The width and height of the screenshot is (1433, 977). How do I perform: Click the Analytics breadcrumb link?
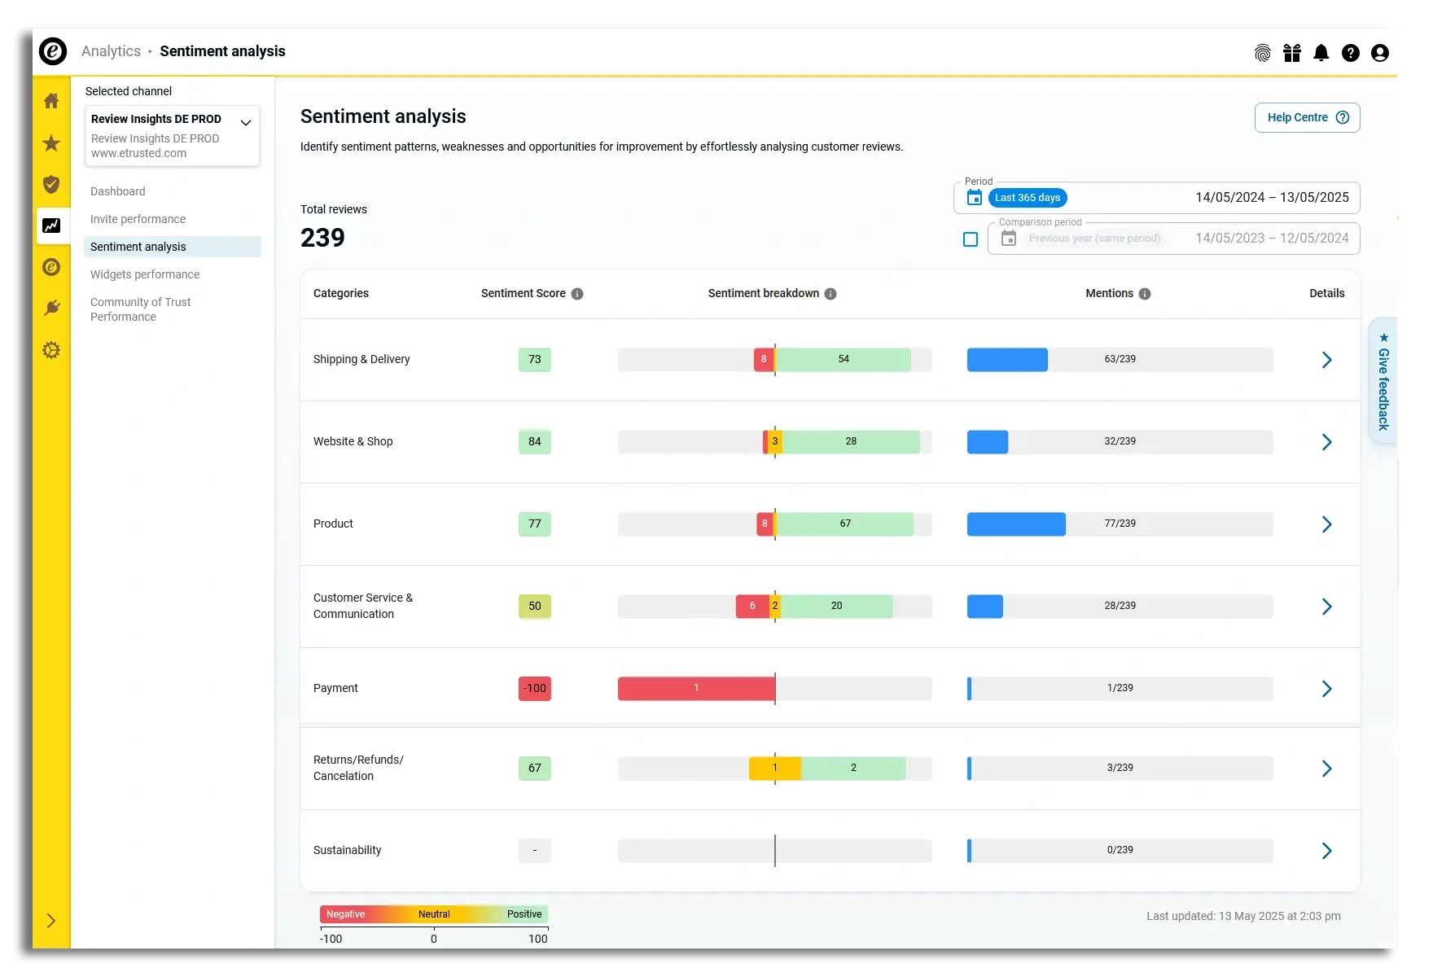(x=111, y=51)
